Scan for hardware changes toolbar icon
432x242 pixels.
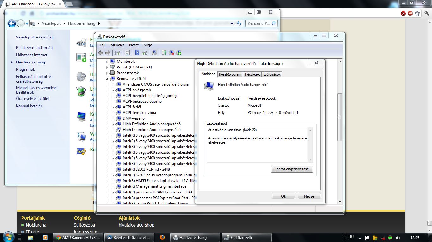click(x=154, y=53)
